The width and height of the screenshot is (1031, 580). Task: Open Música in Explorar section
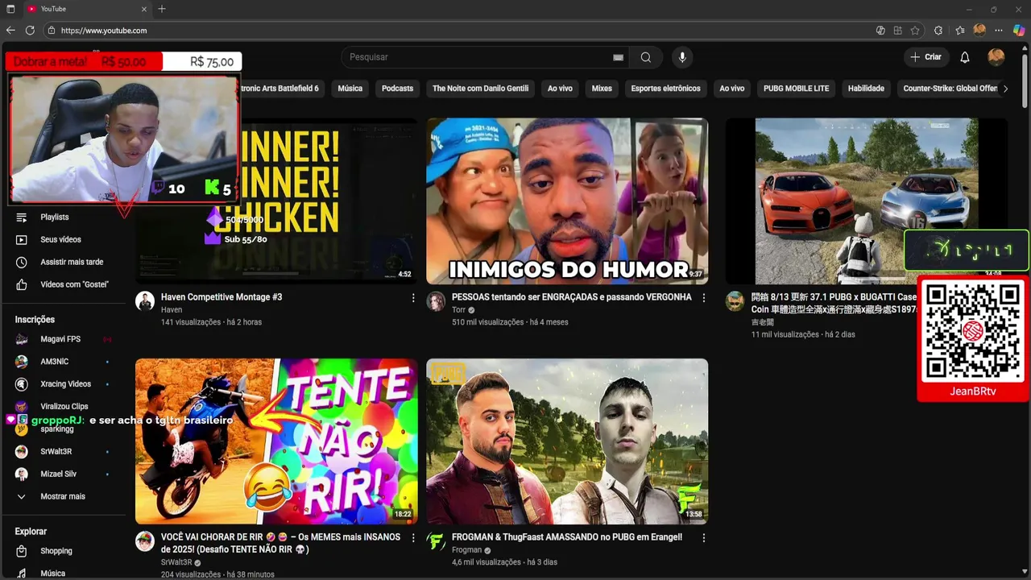52,574
